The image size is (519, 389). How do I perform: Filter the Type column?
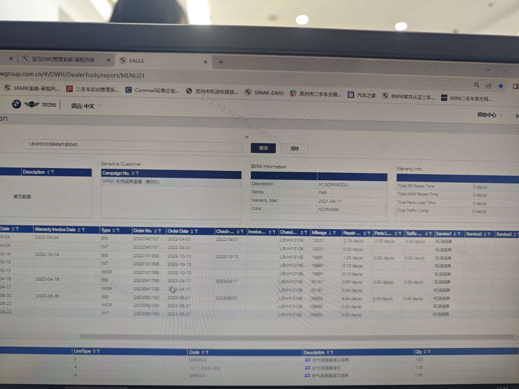(118, 230)
